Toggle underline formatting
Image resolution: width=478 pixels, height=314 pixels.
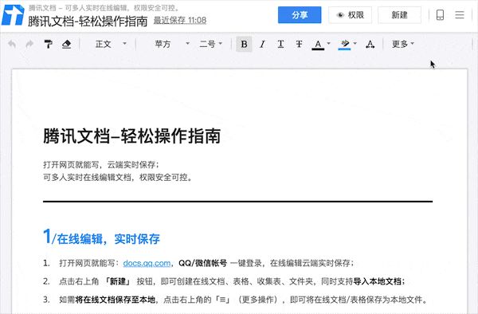[x=280, y=44]
